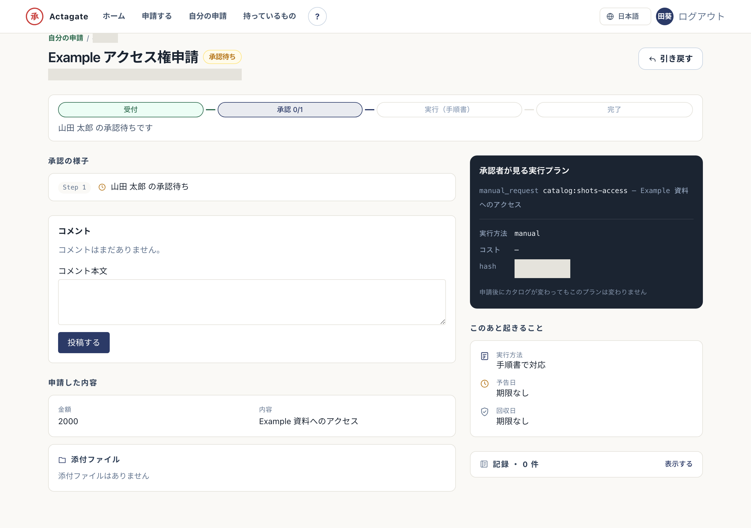The image size is (751, 528).
Task: Go to ホーム in the navigation
Action: click(114, 16)
